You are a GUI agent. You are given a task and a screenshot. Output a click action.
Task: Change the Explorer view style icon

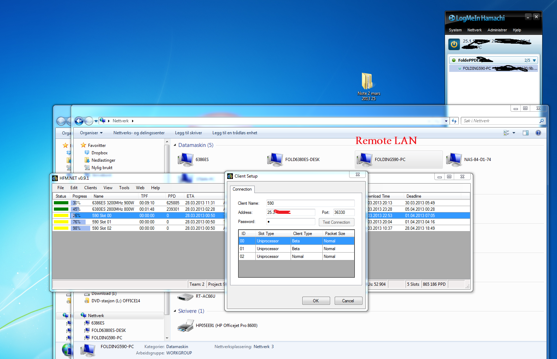pyautogui.click(x=506, y=133)
